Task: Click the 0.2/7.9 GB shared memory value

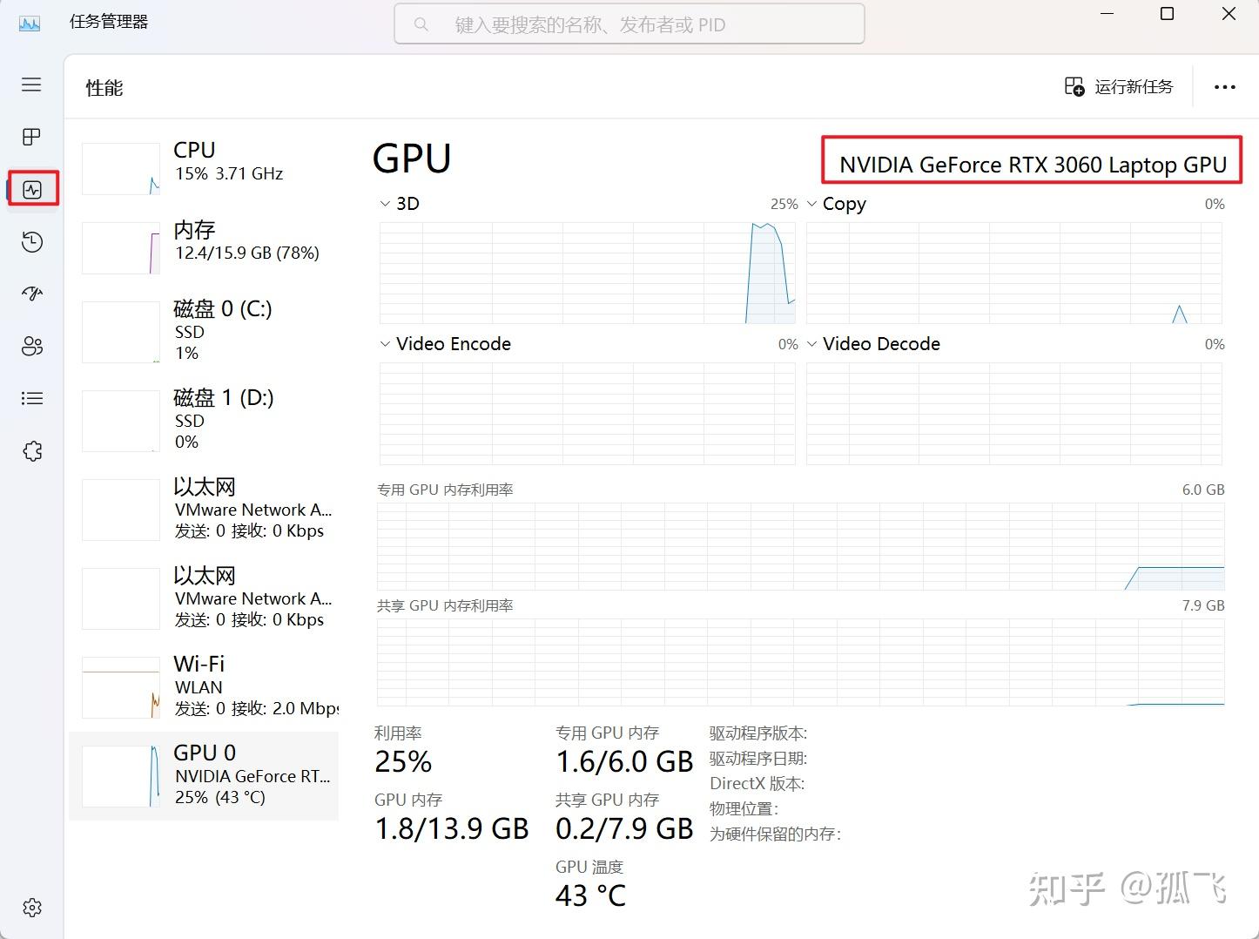Action: 624,828
